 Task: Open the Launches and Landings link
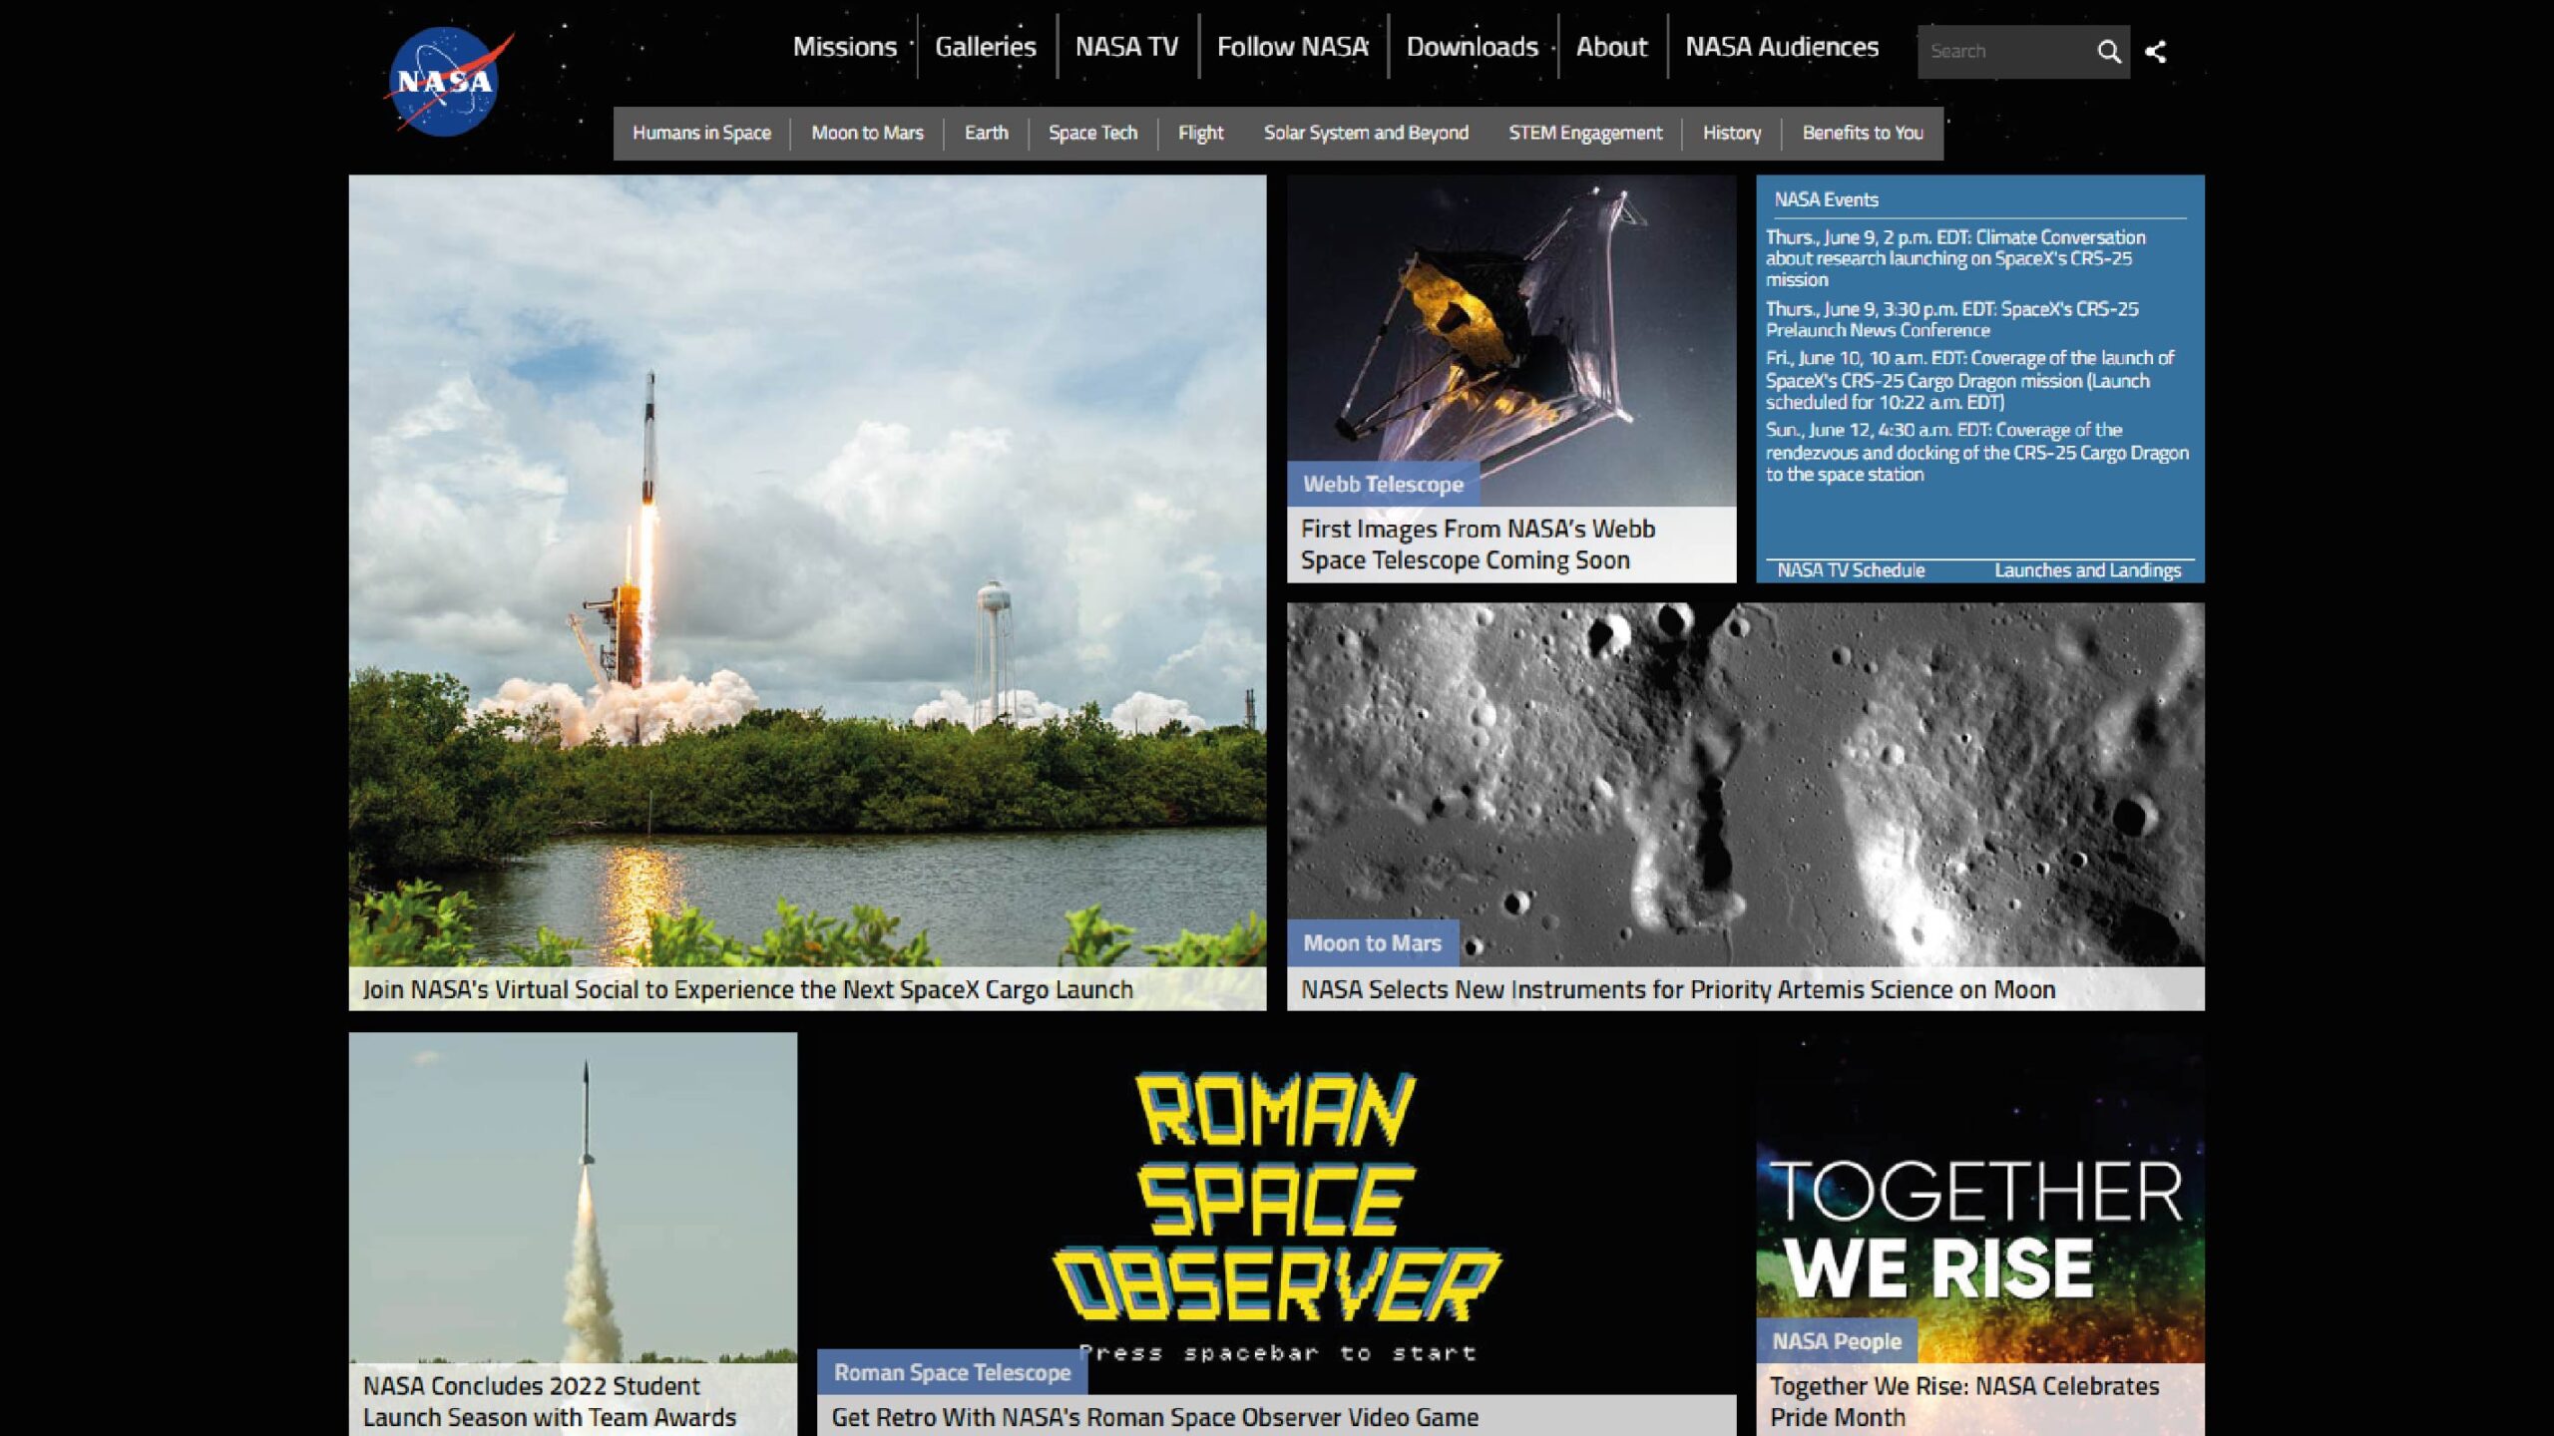click(x=2087, y=570)
